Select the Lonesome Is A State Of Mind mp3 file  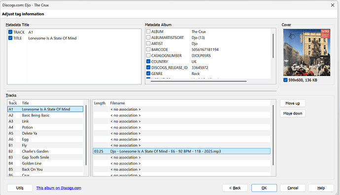coord(182,152)
